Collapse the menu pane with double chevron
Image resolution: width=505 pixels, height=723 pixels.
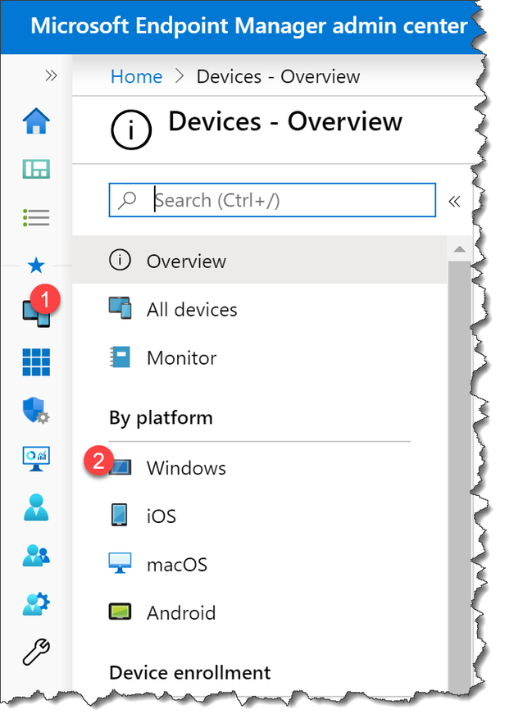pos(454,201)
